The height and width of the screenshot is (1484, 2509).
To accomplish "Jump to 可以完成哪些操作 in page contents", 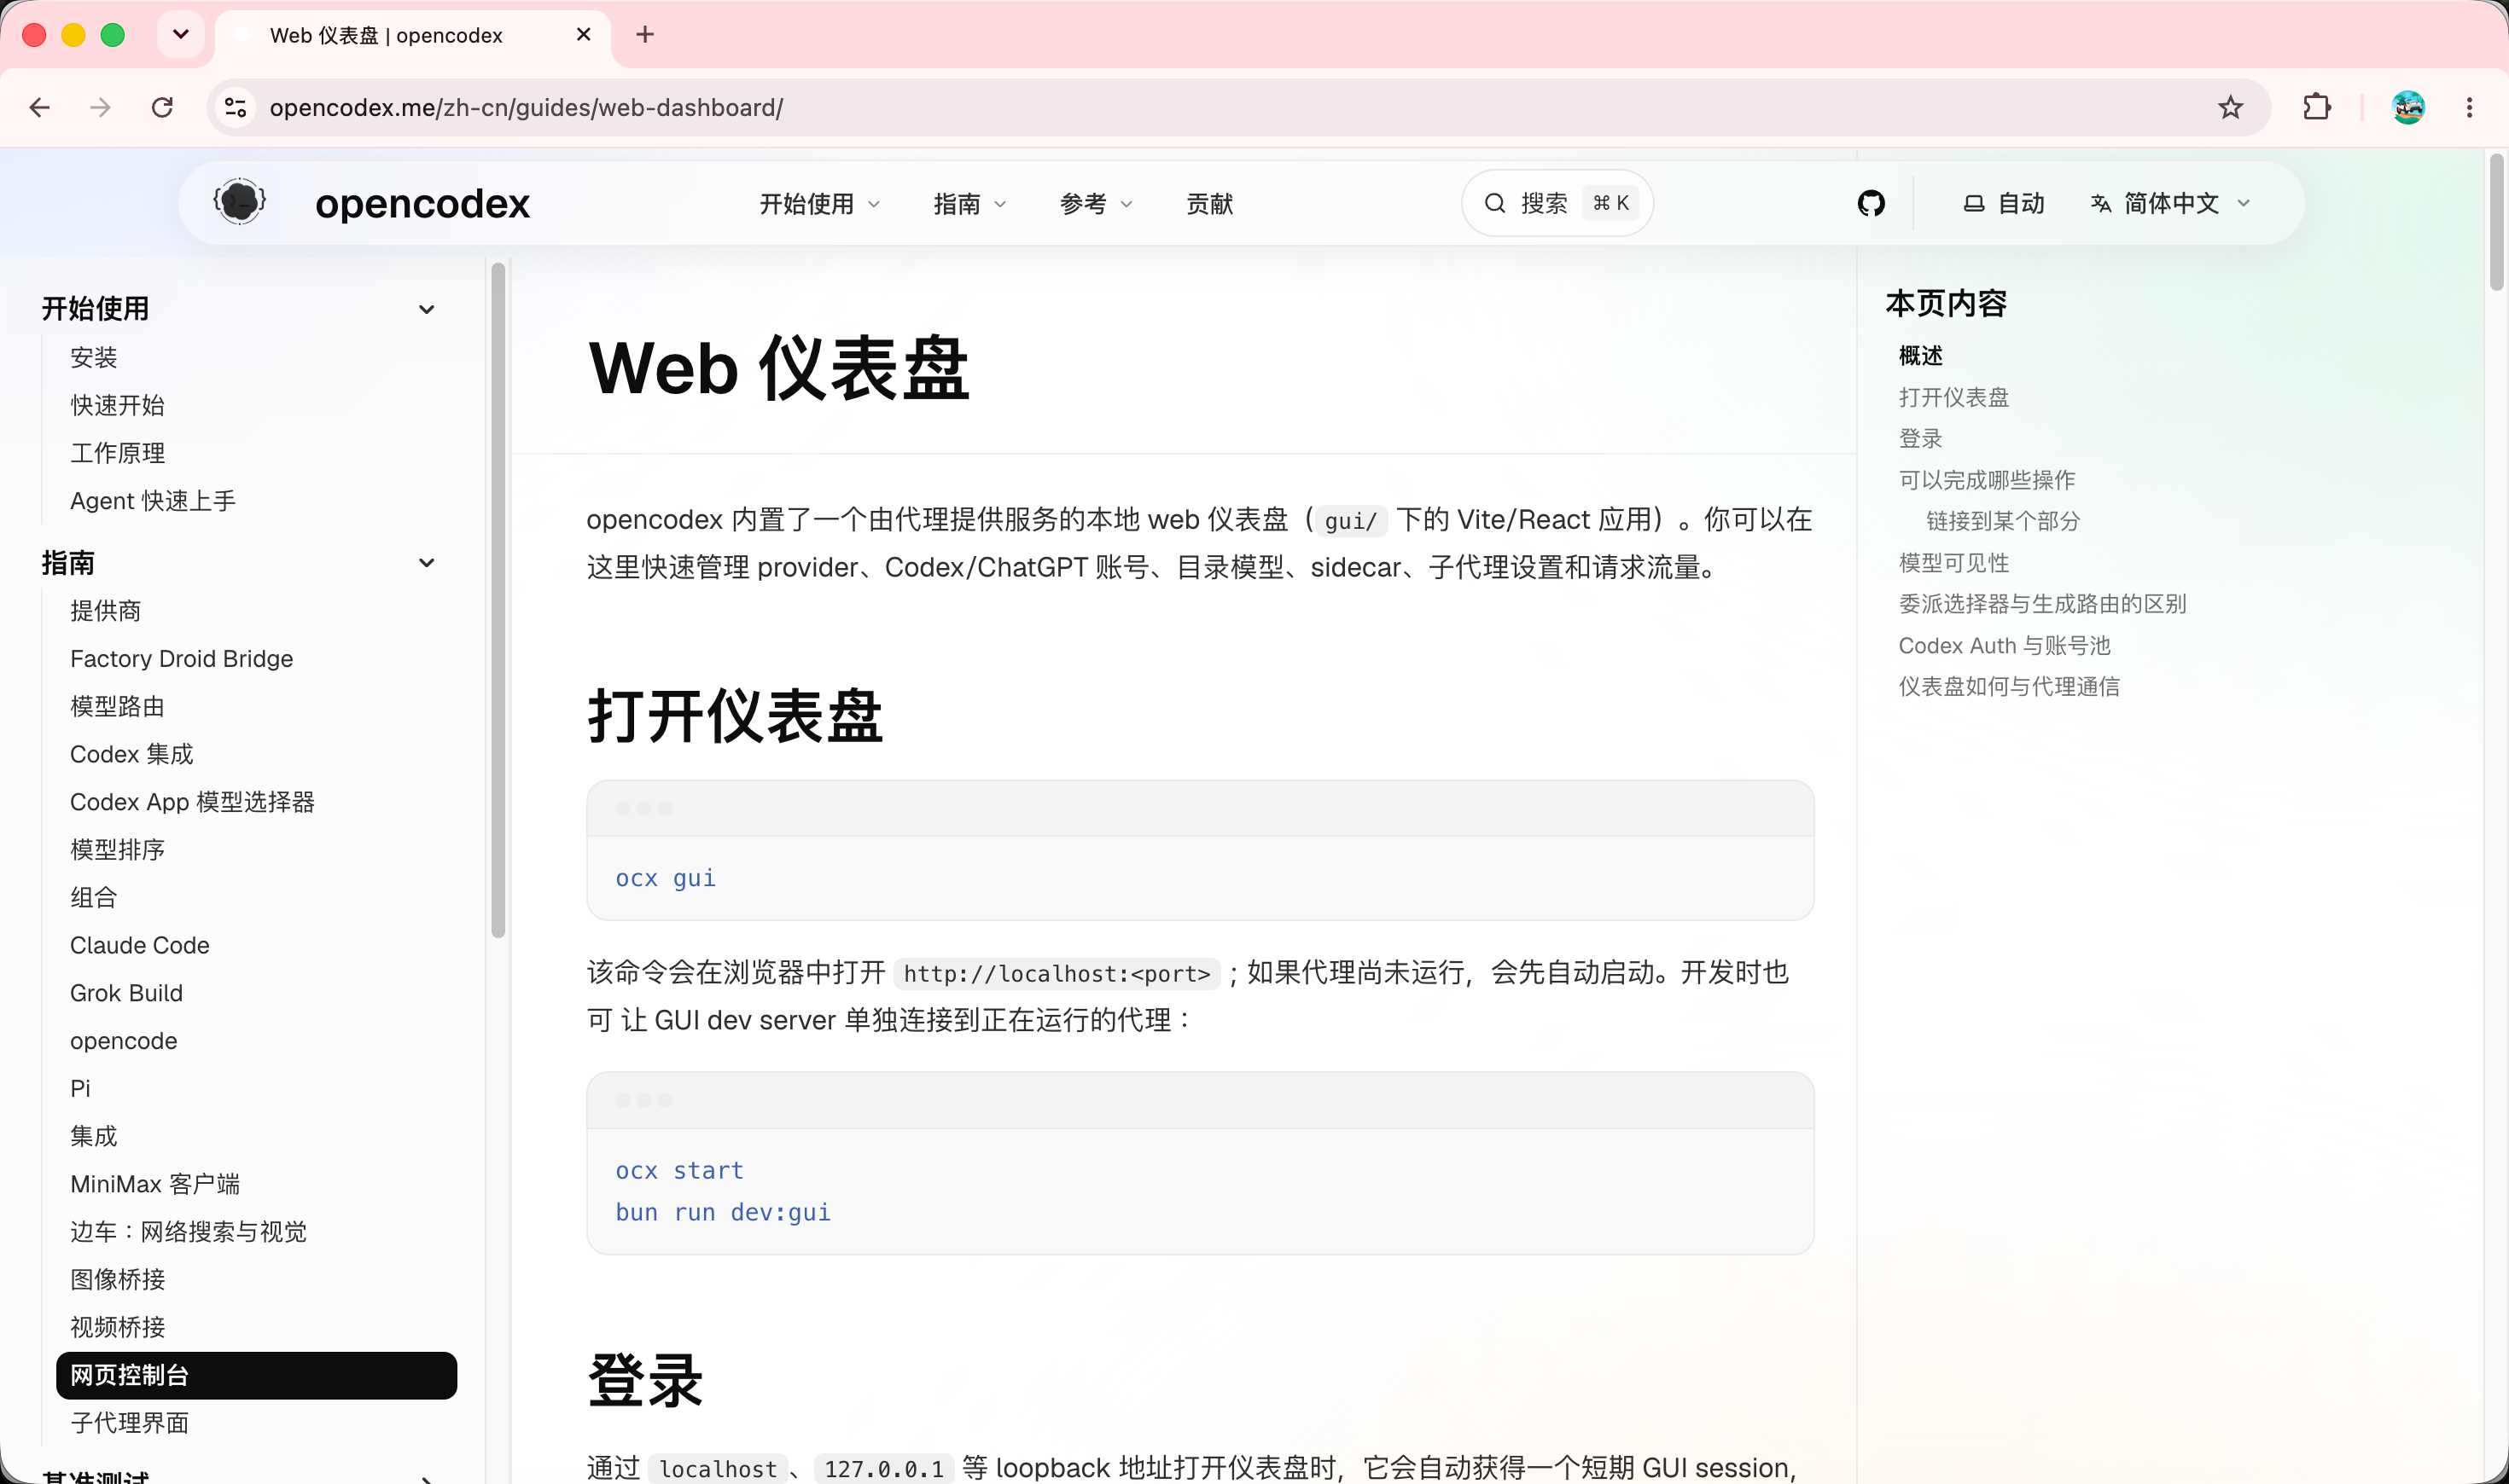I will pos(1987,480).
